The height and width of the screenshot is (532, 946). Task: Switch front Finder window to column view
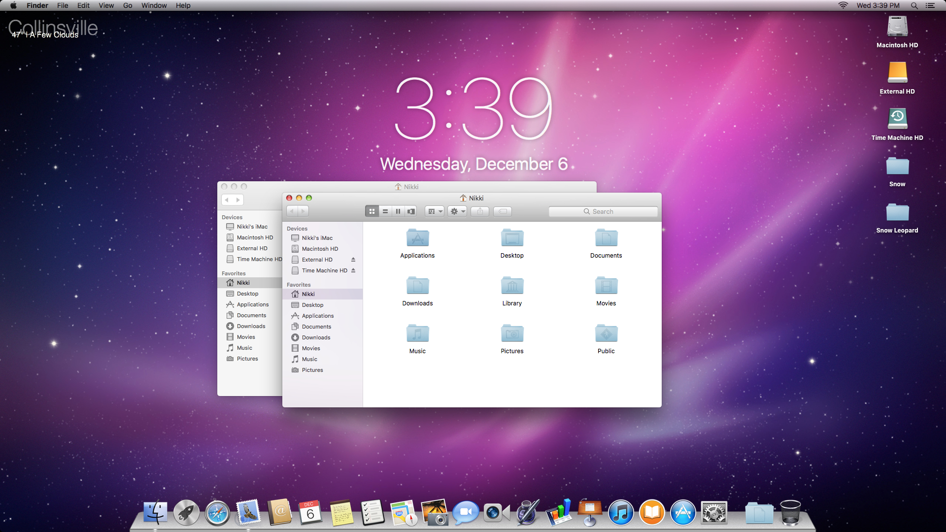click(398, 211)
